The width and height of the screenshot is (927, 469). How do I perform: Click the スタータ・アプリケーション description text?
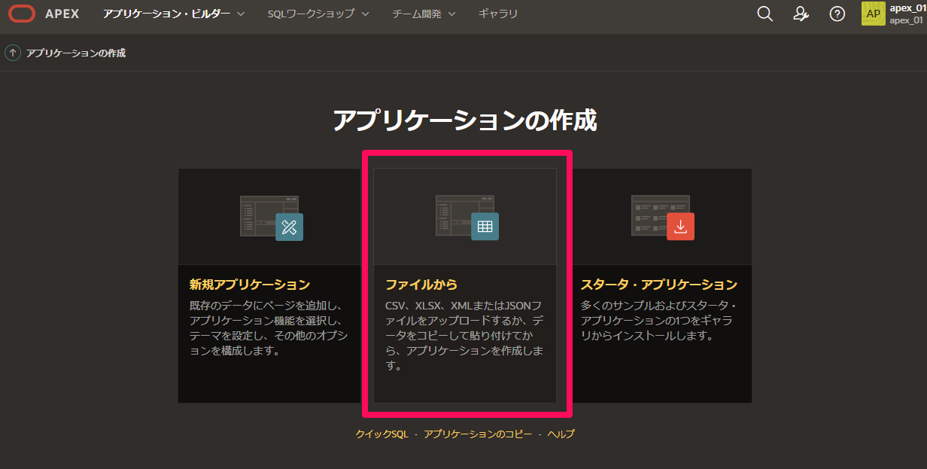pos(660,321)
